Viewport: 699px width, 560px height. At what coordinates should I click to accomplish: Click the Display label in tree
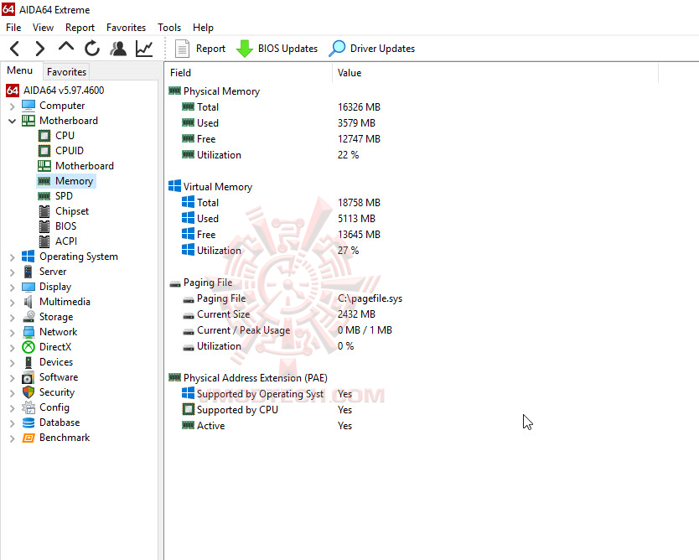point(55,287)
